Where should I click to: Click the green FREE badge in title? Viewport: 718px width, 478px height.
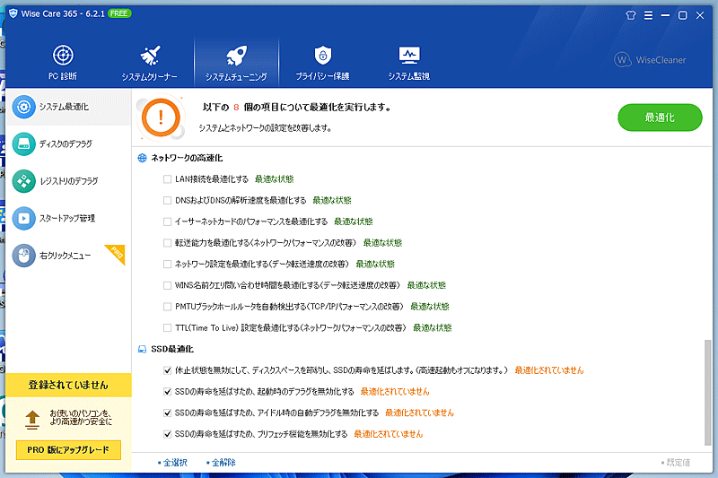[x=119, y=13]
